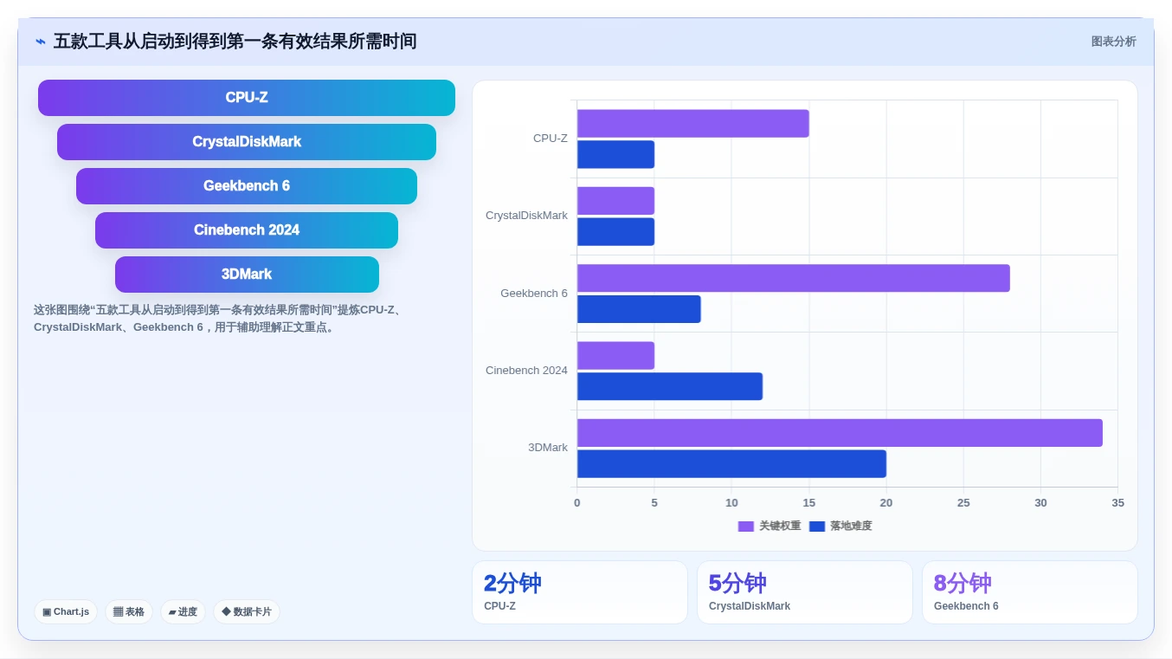Click the chart title 五款工具从启动到得到第一条有效结果所需时间
This screenshot has width=1172, height=659.
235,42
